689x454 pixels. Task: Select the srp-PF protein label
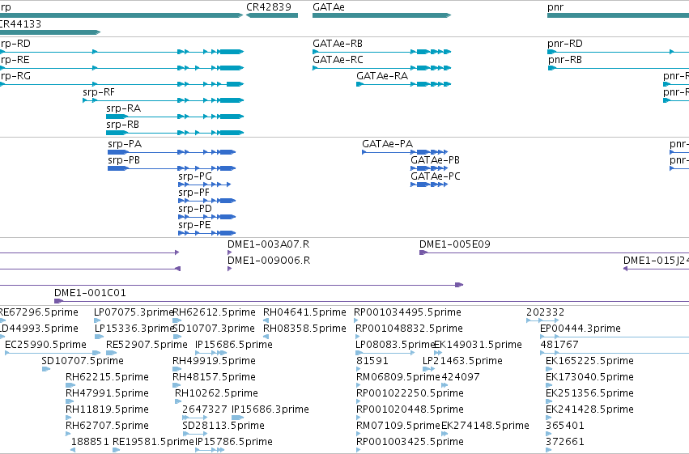194,193
